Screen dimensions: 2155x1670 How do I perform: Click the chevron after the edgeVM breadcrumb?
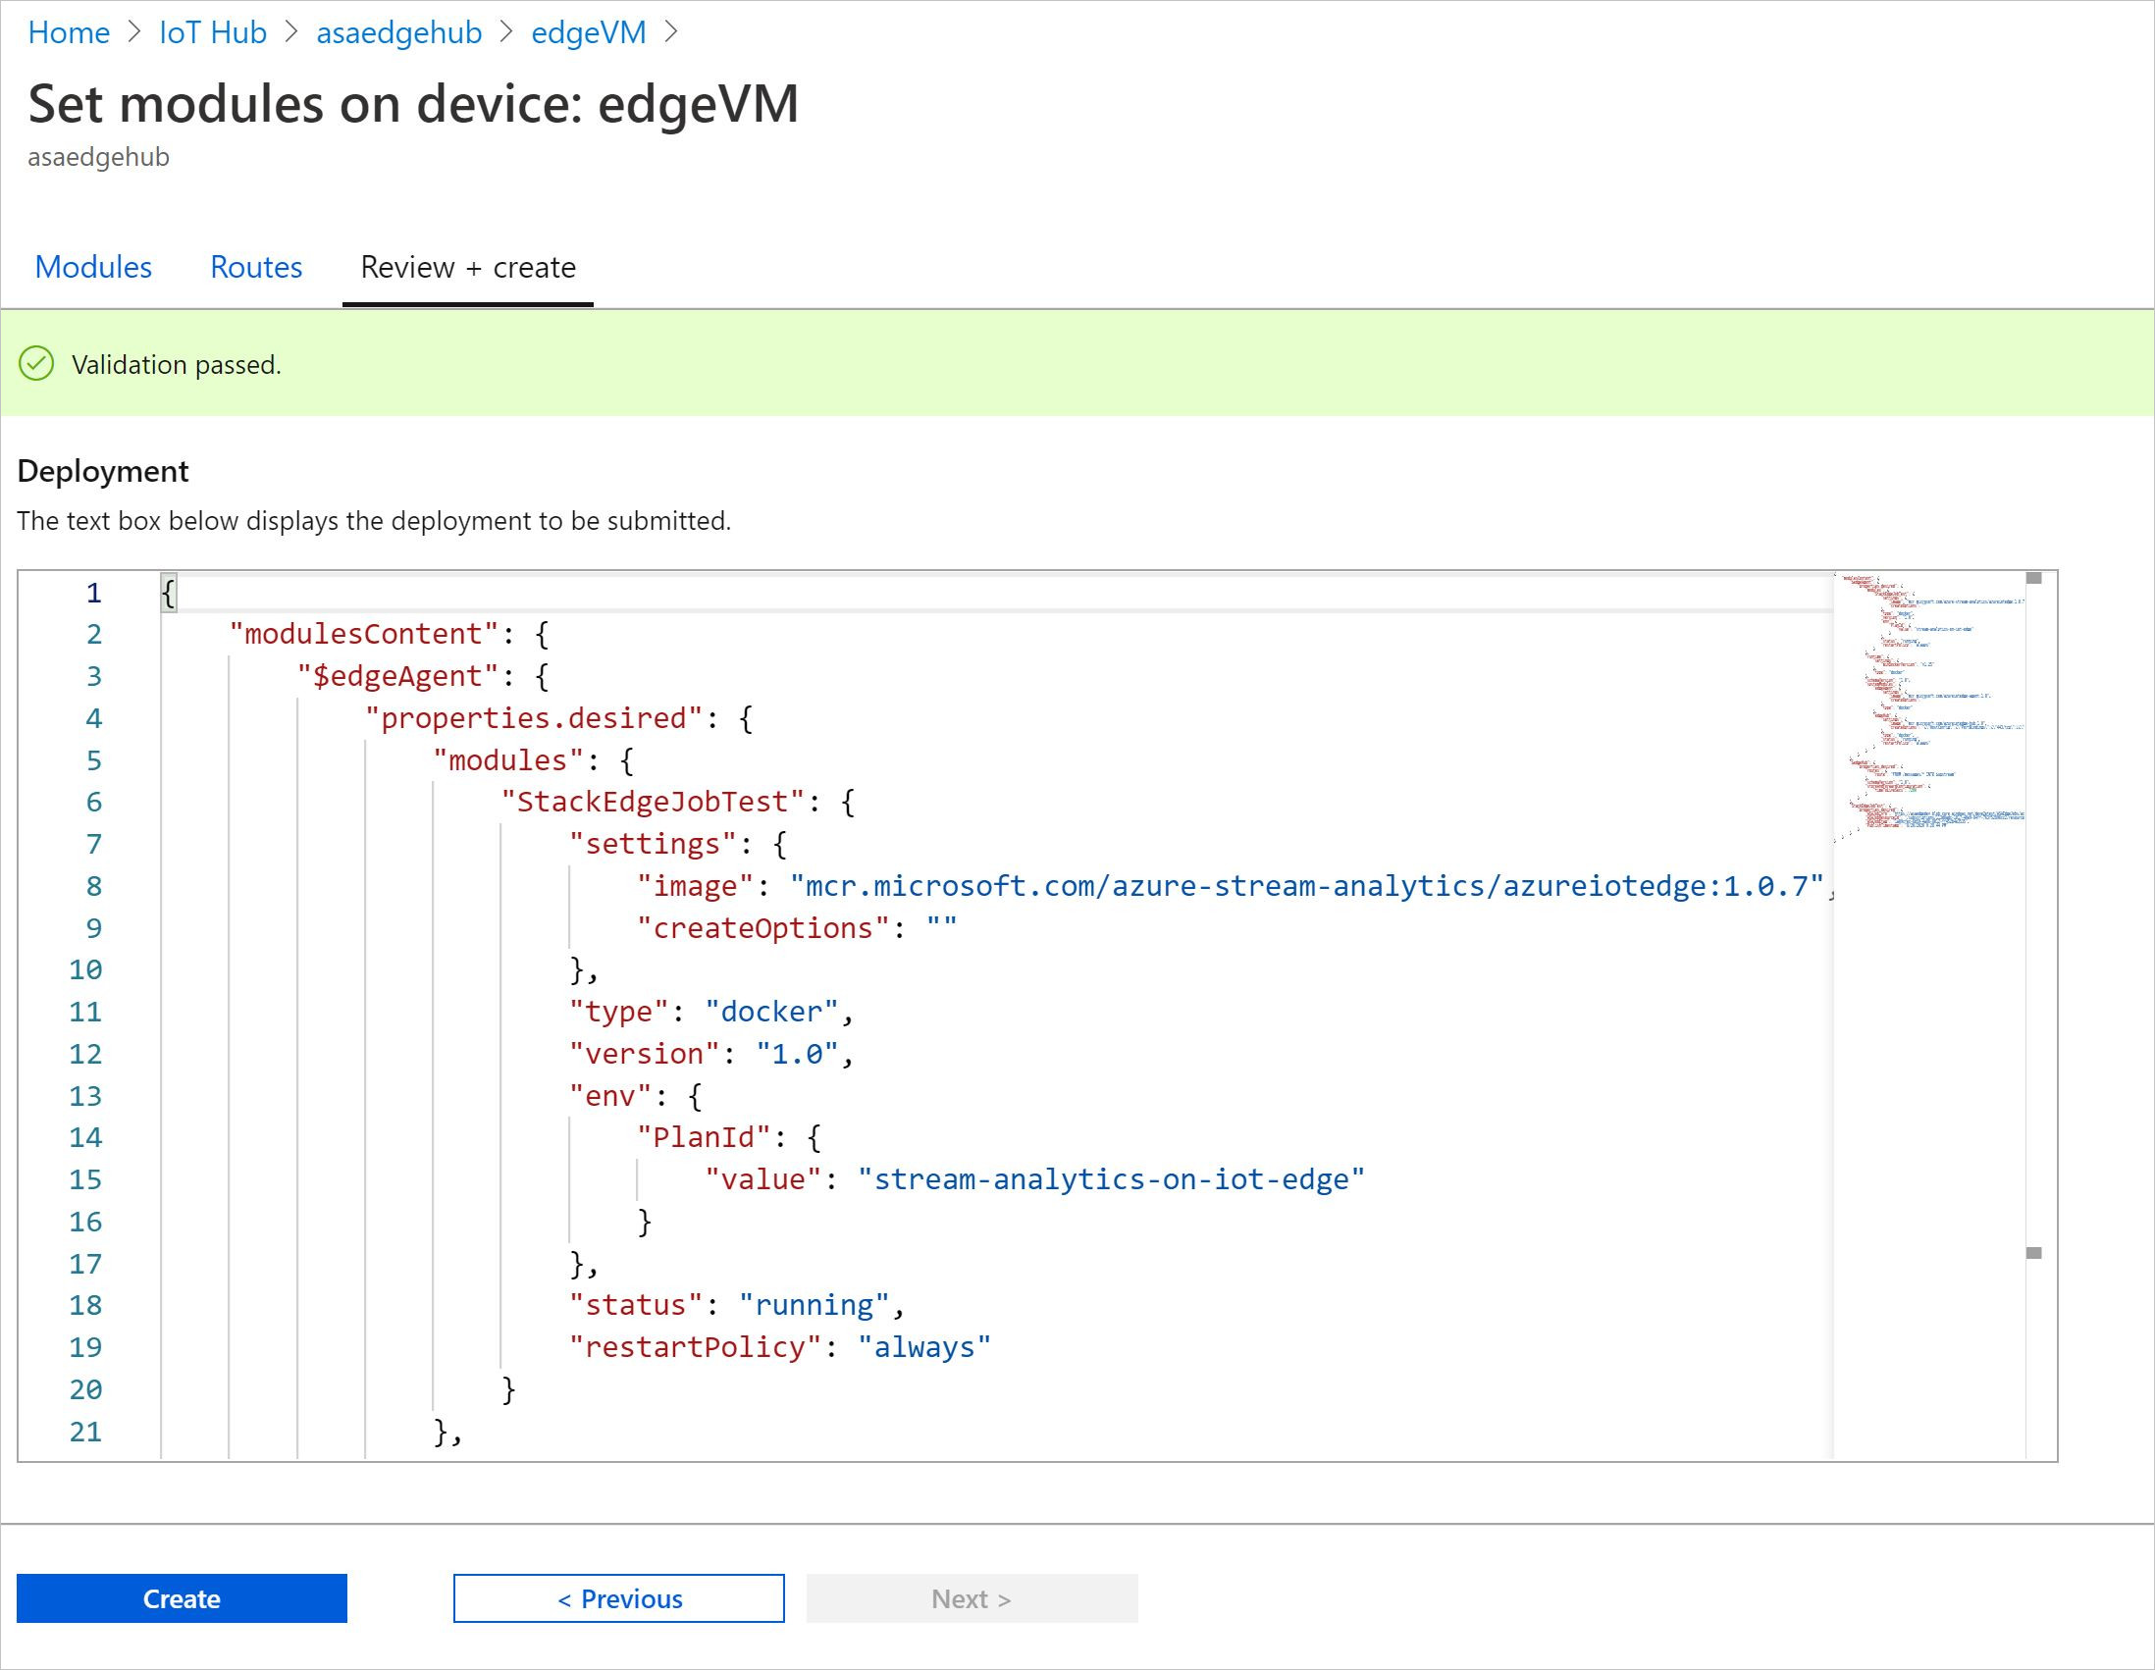pos(671,32)
